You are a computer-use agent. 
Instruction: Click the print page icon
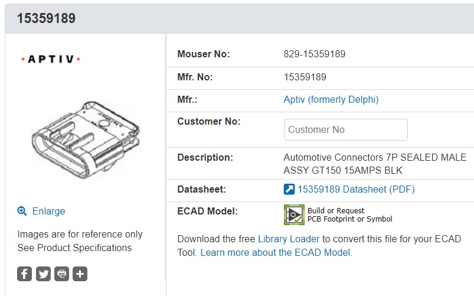click(61, 274)
